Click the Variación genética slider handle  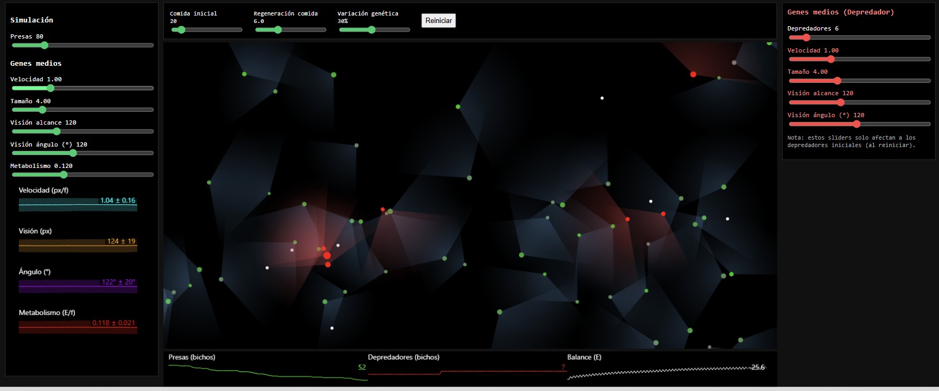[371, 30]
